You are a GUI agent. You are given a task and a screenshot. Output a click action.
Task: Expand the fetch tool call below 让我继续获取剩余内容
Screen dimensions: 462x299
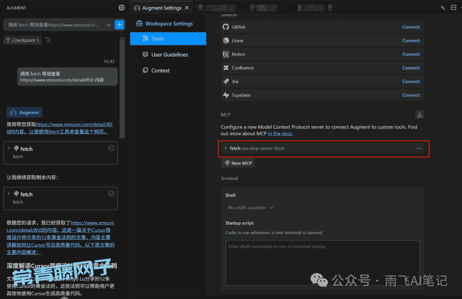pyautogui.click(x=9, y=193)
